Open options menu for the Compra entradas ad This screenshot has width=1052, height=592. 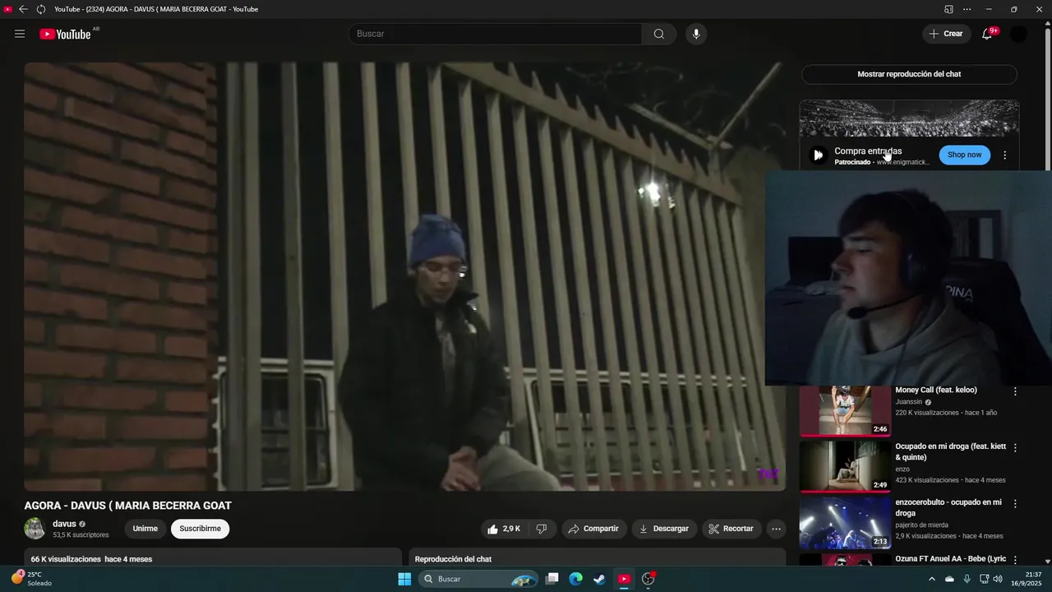(x=1004, y=155)
